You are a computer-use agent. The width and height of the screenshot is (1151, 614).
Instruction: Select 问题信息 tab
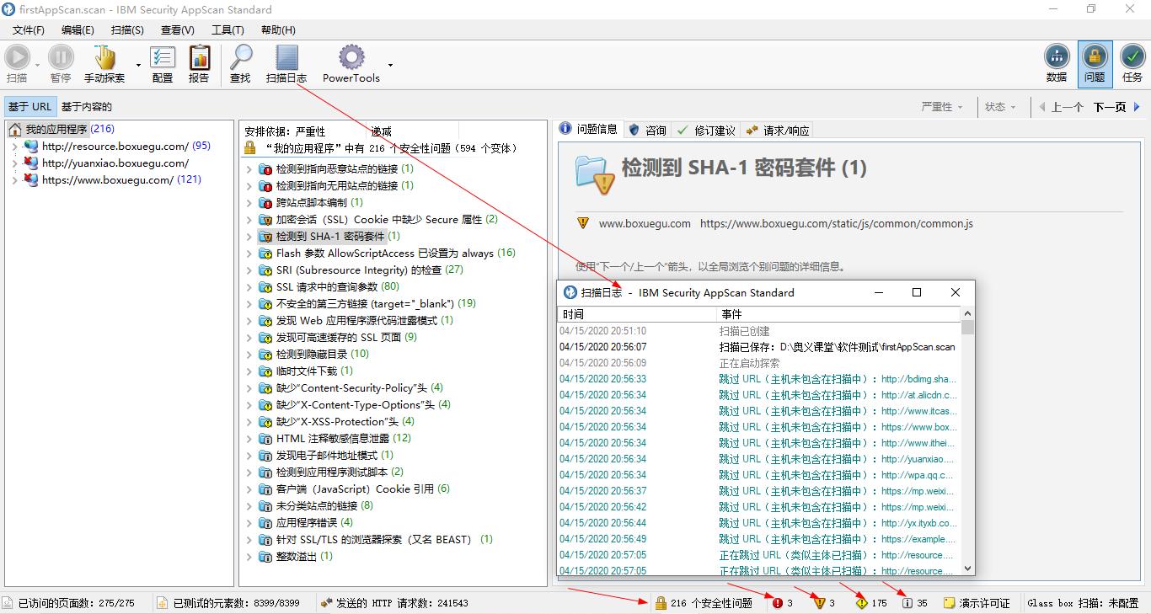pos(589,130)
